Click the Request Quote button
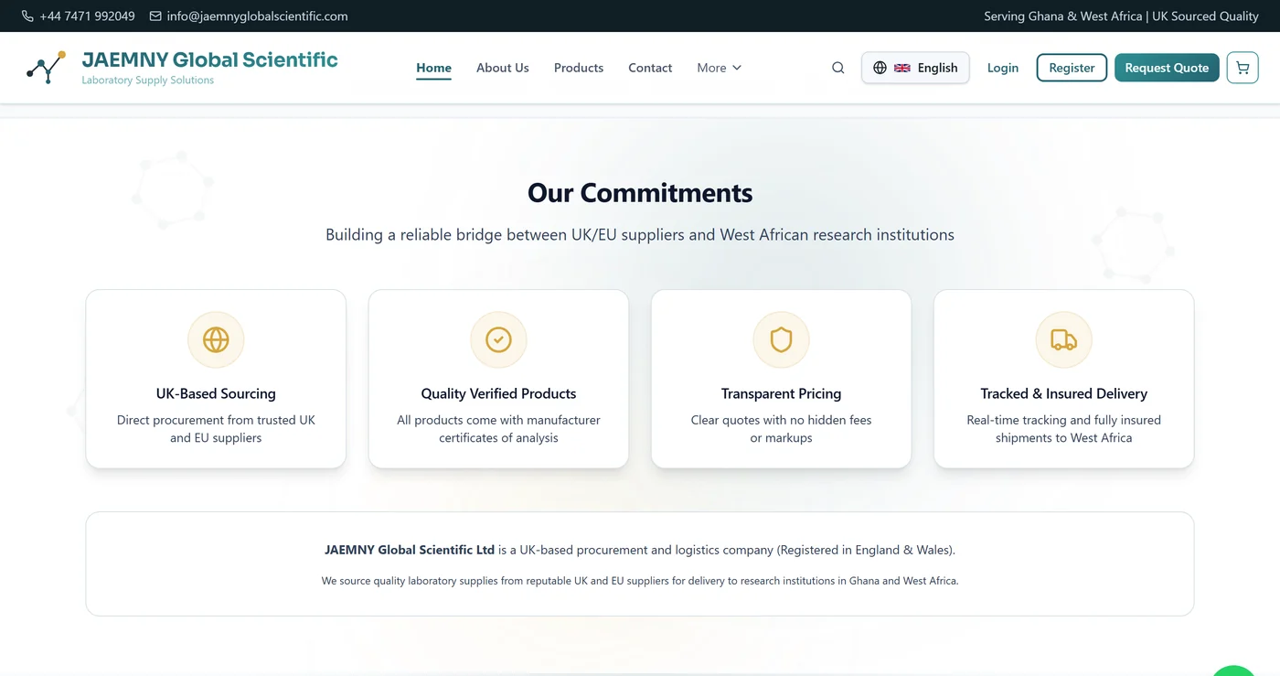The width and height of the screenshot is (1280, 676). click(1167, 68)
